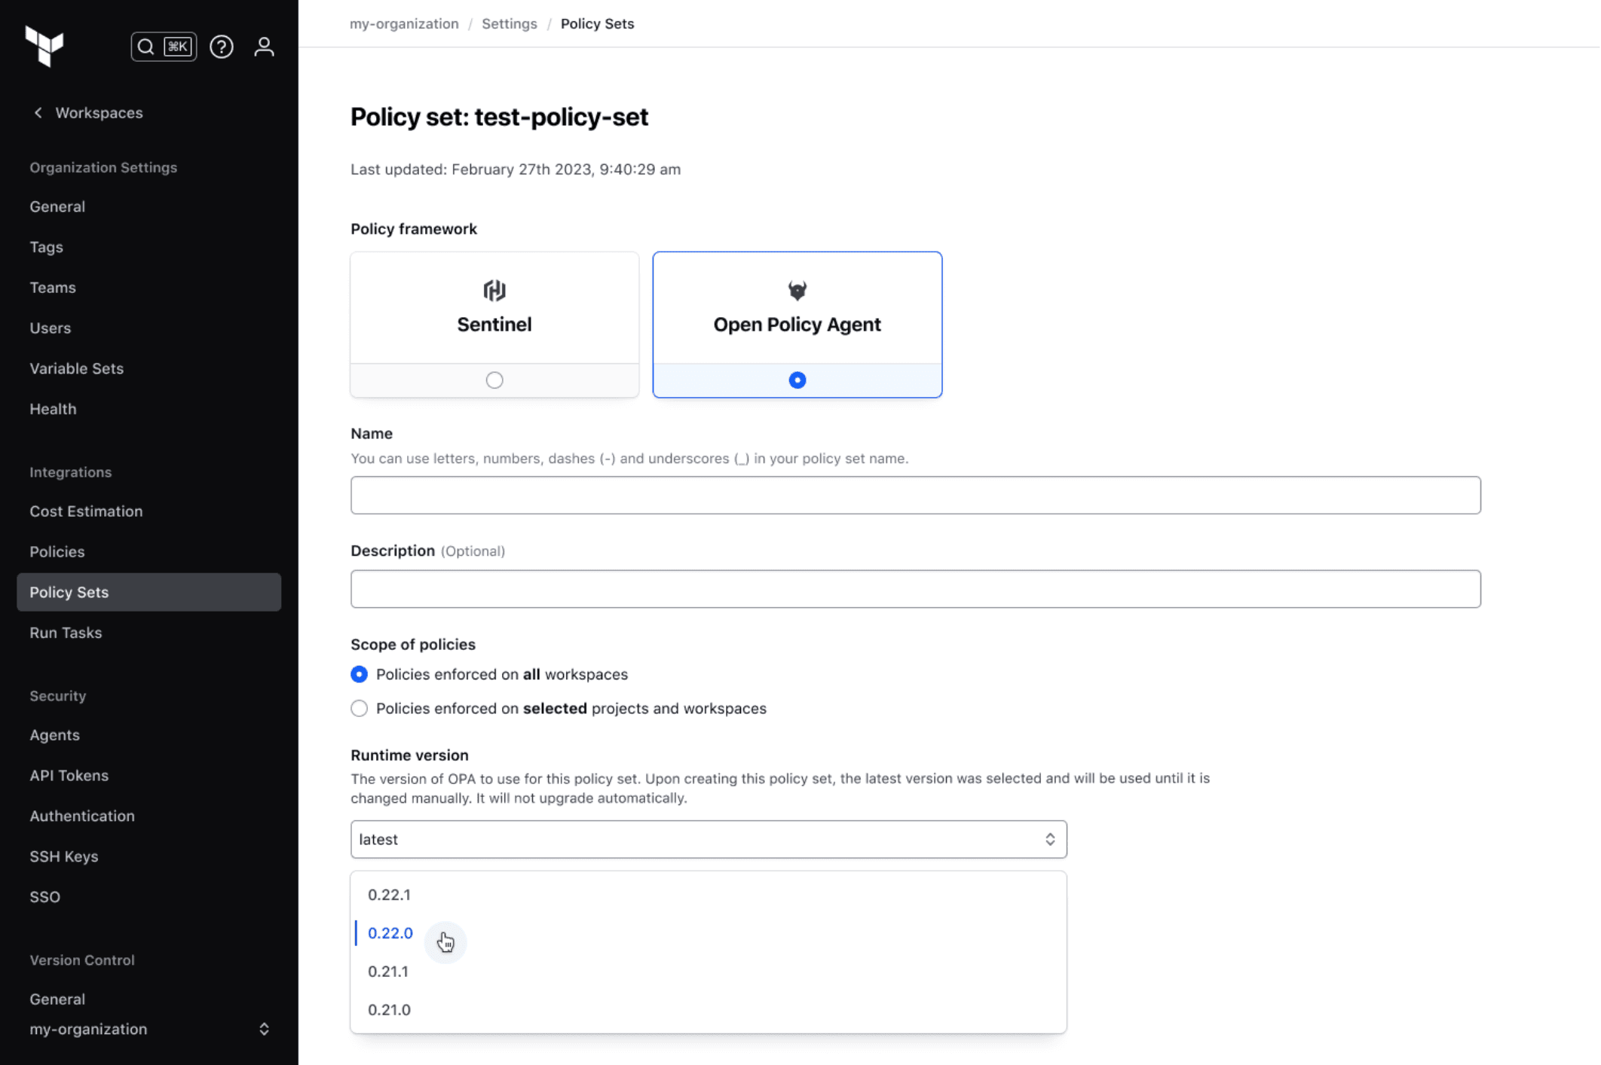Screen dimensions: 1601x1065
Task: Click the Terraform logo icon
Action: click(x=44, y=46)
